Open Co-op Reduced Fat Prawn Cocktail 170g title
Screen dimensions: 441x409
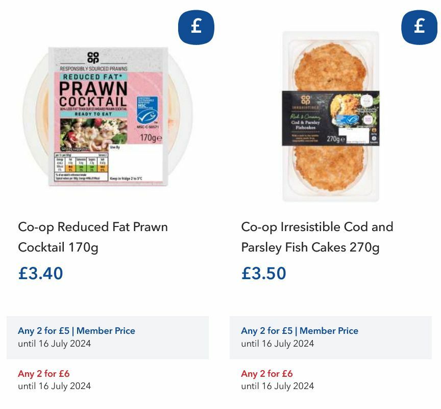[93, 237]
